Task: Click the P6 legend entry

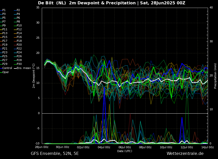Action: click(17, 18)
